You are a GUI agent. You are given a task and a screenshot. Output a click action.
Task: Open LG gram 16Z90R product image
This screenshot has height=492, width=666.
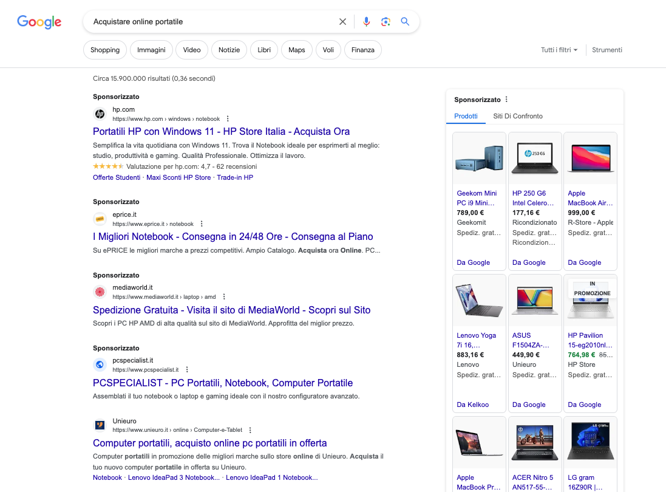(590, 443)
